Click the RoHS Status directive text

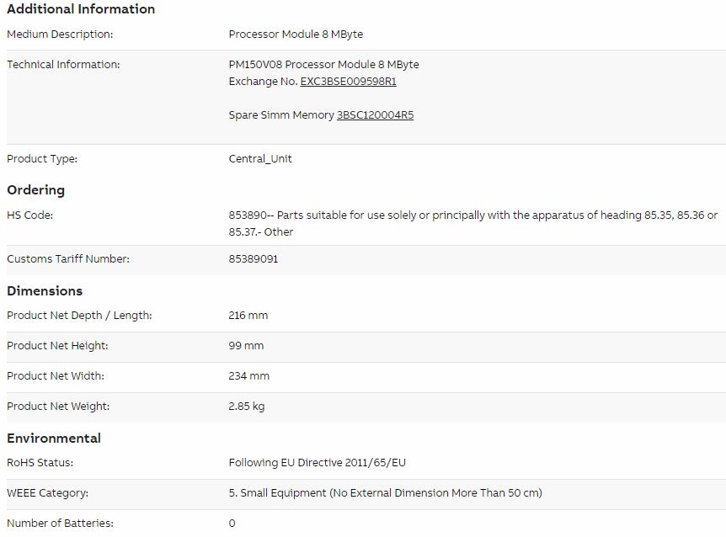point(318,463)
